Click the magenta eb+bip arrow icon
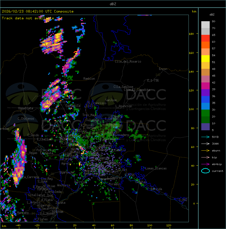Viewport: 226px width, 229px height. pos(205,164)
